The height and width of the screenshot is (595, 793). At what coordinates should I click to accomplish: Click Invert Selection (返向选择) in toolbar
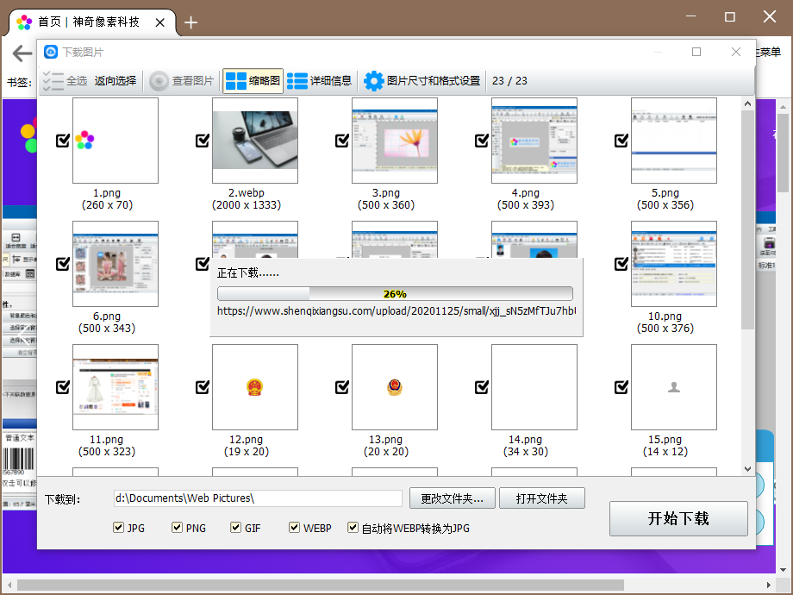(116, 81)
